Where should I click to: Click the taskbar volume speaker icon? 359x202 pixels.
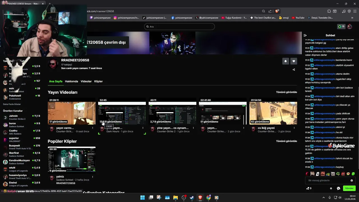340,198
